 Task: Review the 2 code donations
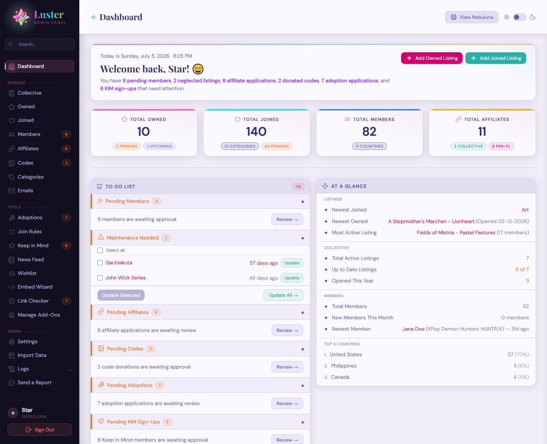coord(287,367)
